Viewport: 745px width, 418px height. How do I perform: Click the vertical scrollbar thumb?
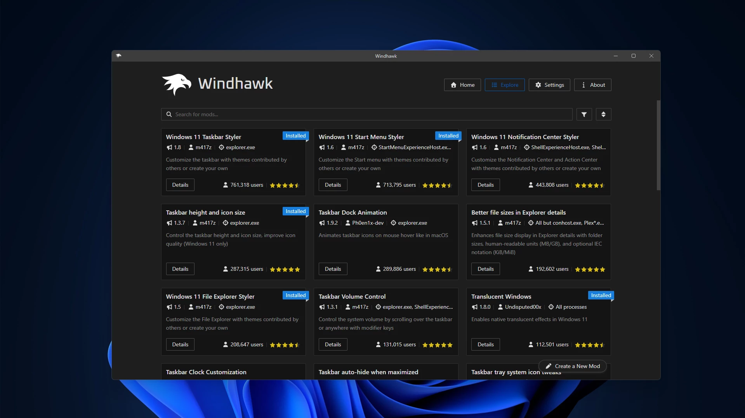(x=658, y=145)
